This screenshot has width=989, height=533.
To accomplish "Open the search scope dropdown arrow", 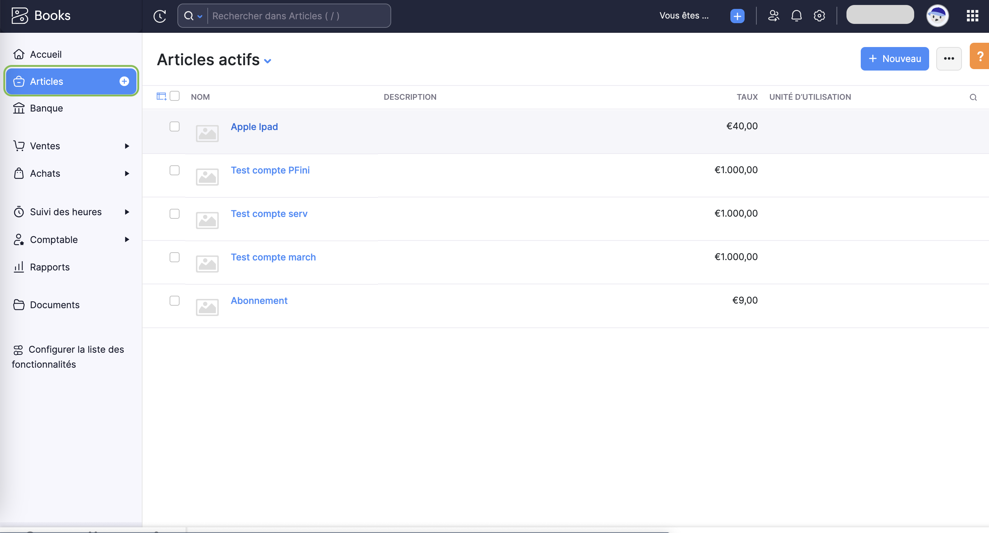I will pyautogui.click(x=200, y=16).
